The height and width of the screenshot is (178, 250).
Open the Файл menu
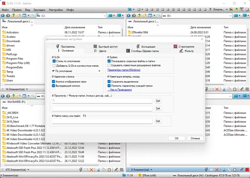click(5, 10)
